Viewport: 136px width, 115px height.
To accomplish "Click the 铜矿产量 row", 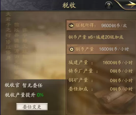I will 101,80.
